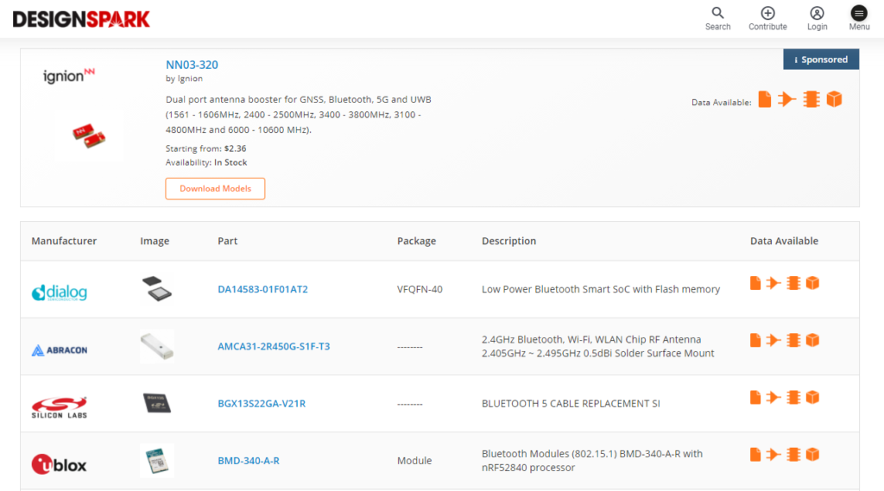Click the Ignion logo in sponsored card

point(69,75)
